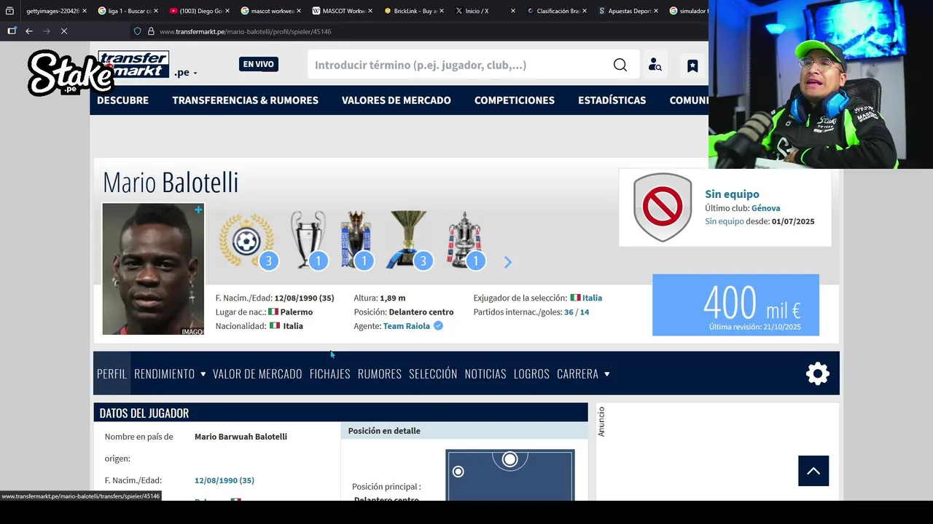This screenshot has height=524, width=933.
Task: Open the ESTADÍSTICAS menu
Action: 612,100
